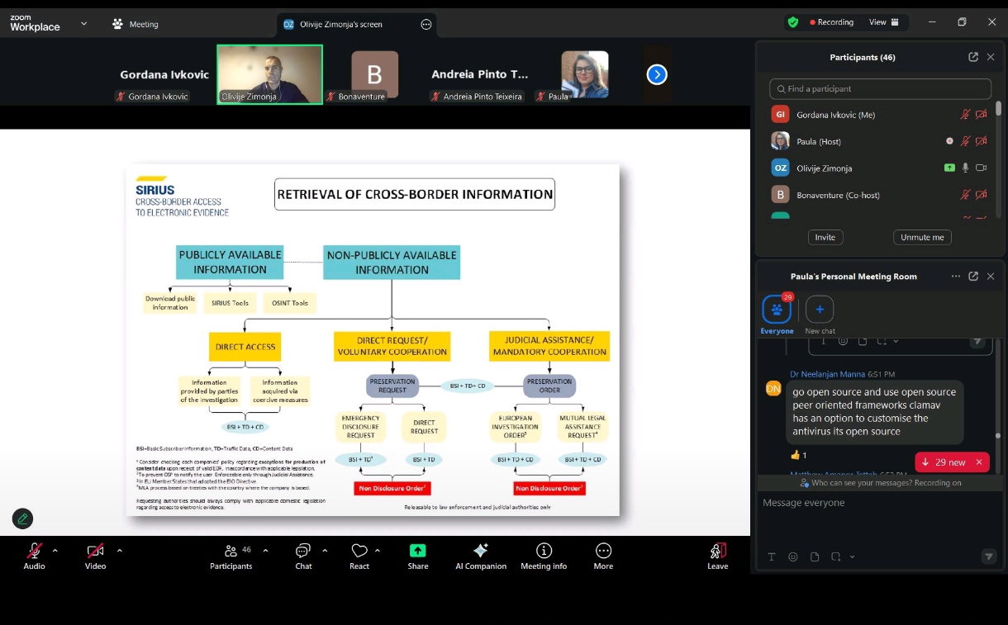Start your Video camera
Image resolution: width=1008 pixels, height=625 pixels.
pos(95,551)
